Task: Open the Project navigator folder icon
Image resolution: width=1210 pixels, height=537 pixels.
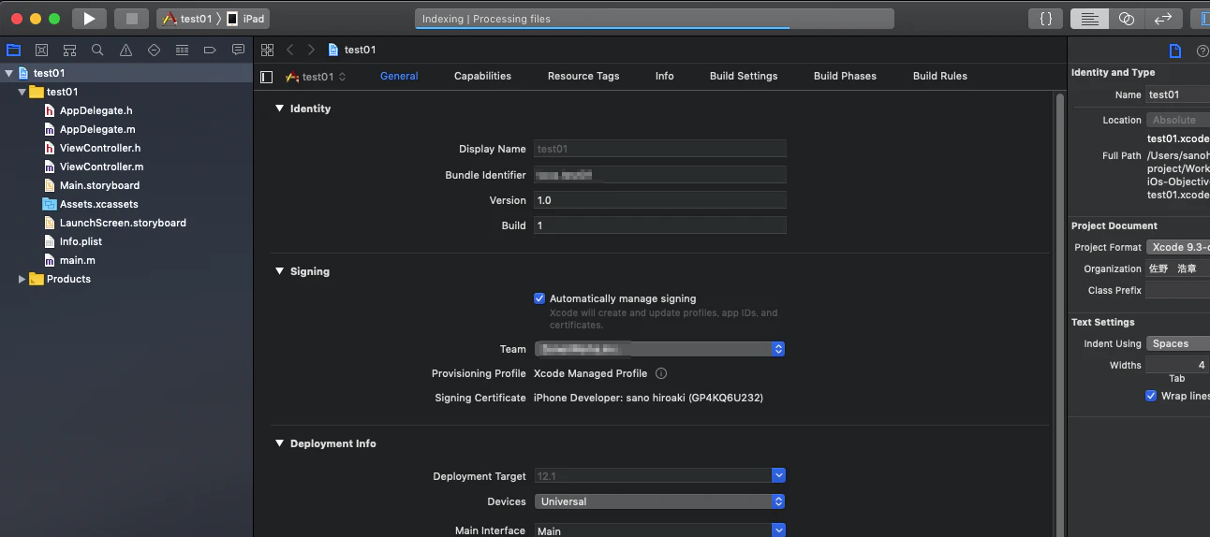Action: (13, 50)
